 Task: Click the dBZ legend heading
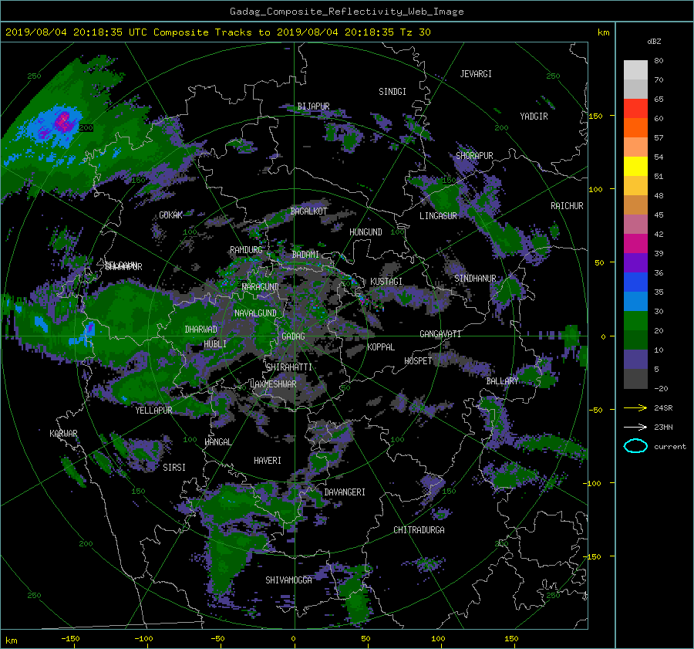(654, 42)
